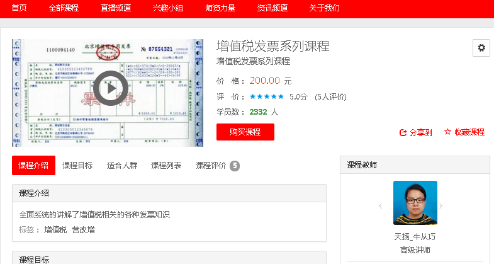Click the review count badge 5
The height and width of the screenshot is (264, 494).
click(x=235, y=166)
